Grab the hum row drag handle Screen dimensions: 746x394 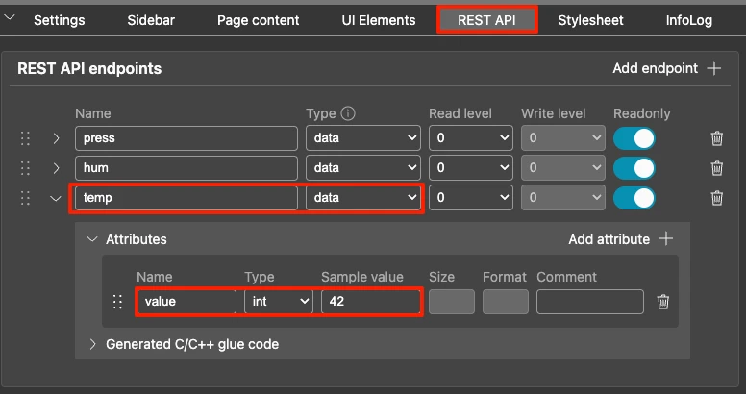tap(27, 168)
